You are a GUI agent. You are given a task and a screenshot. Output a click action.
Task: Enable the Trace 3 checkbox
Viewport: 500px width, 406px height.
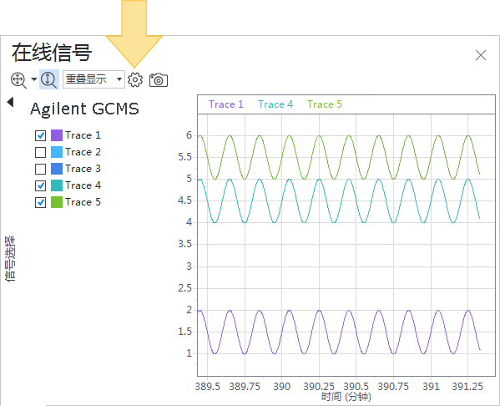pos(41,169)
